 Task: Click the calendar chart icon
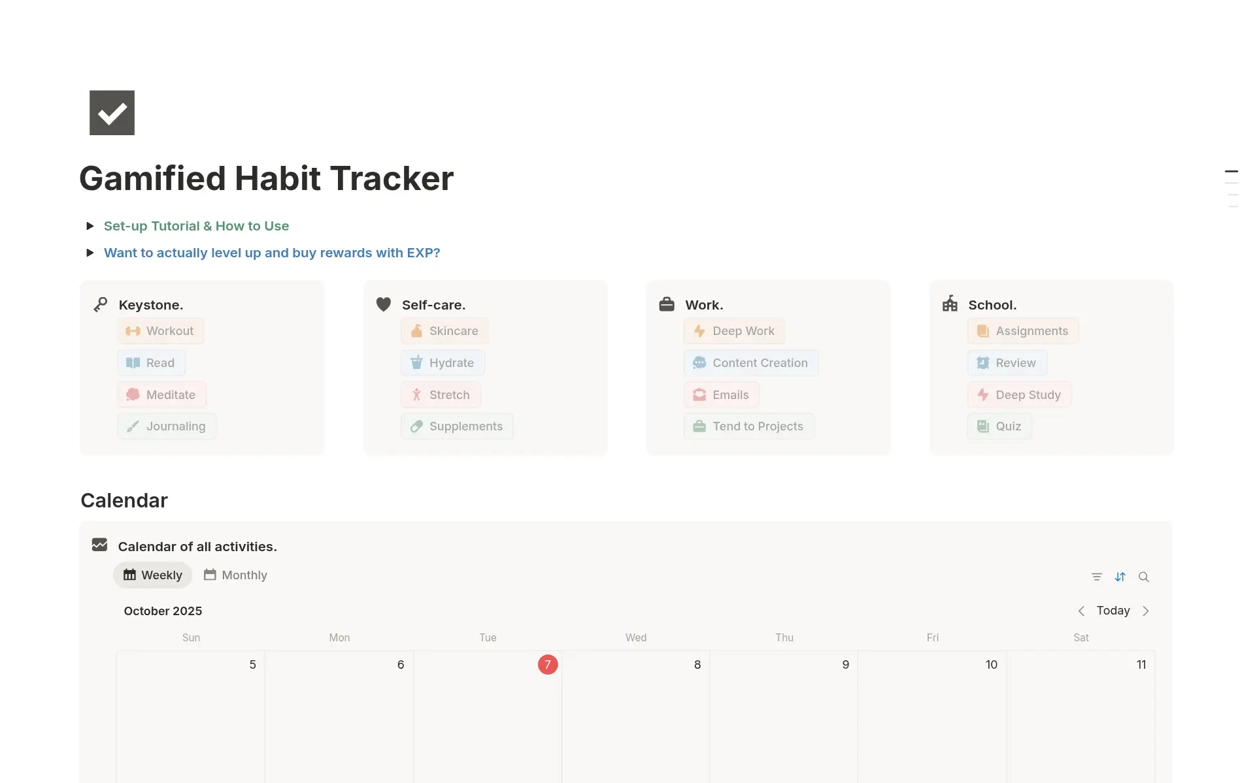(99, 545)
